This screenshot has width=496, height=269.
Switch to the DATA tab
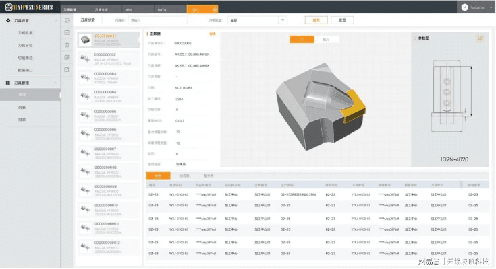pos(162,11)
